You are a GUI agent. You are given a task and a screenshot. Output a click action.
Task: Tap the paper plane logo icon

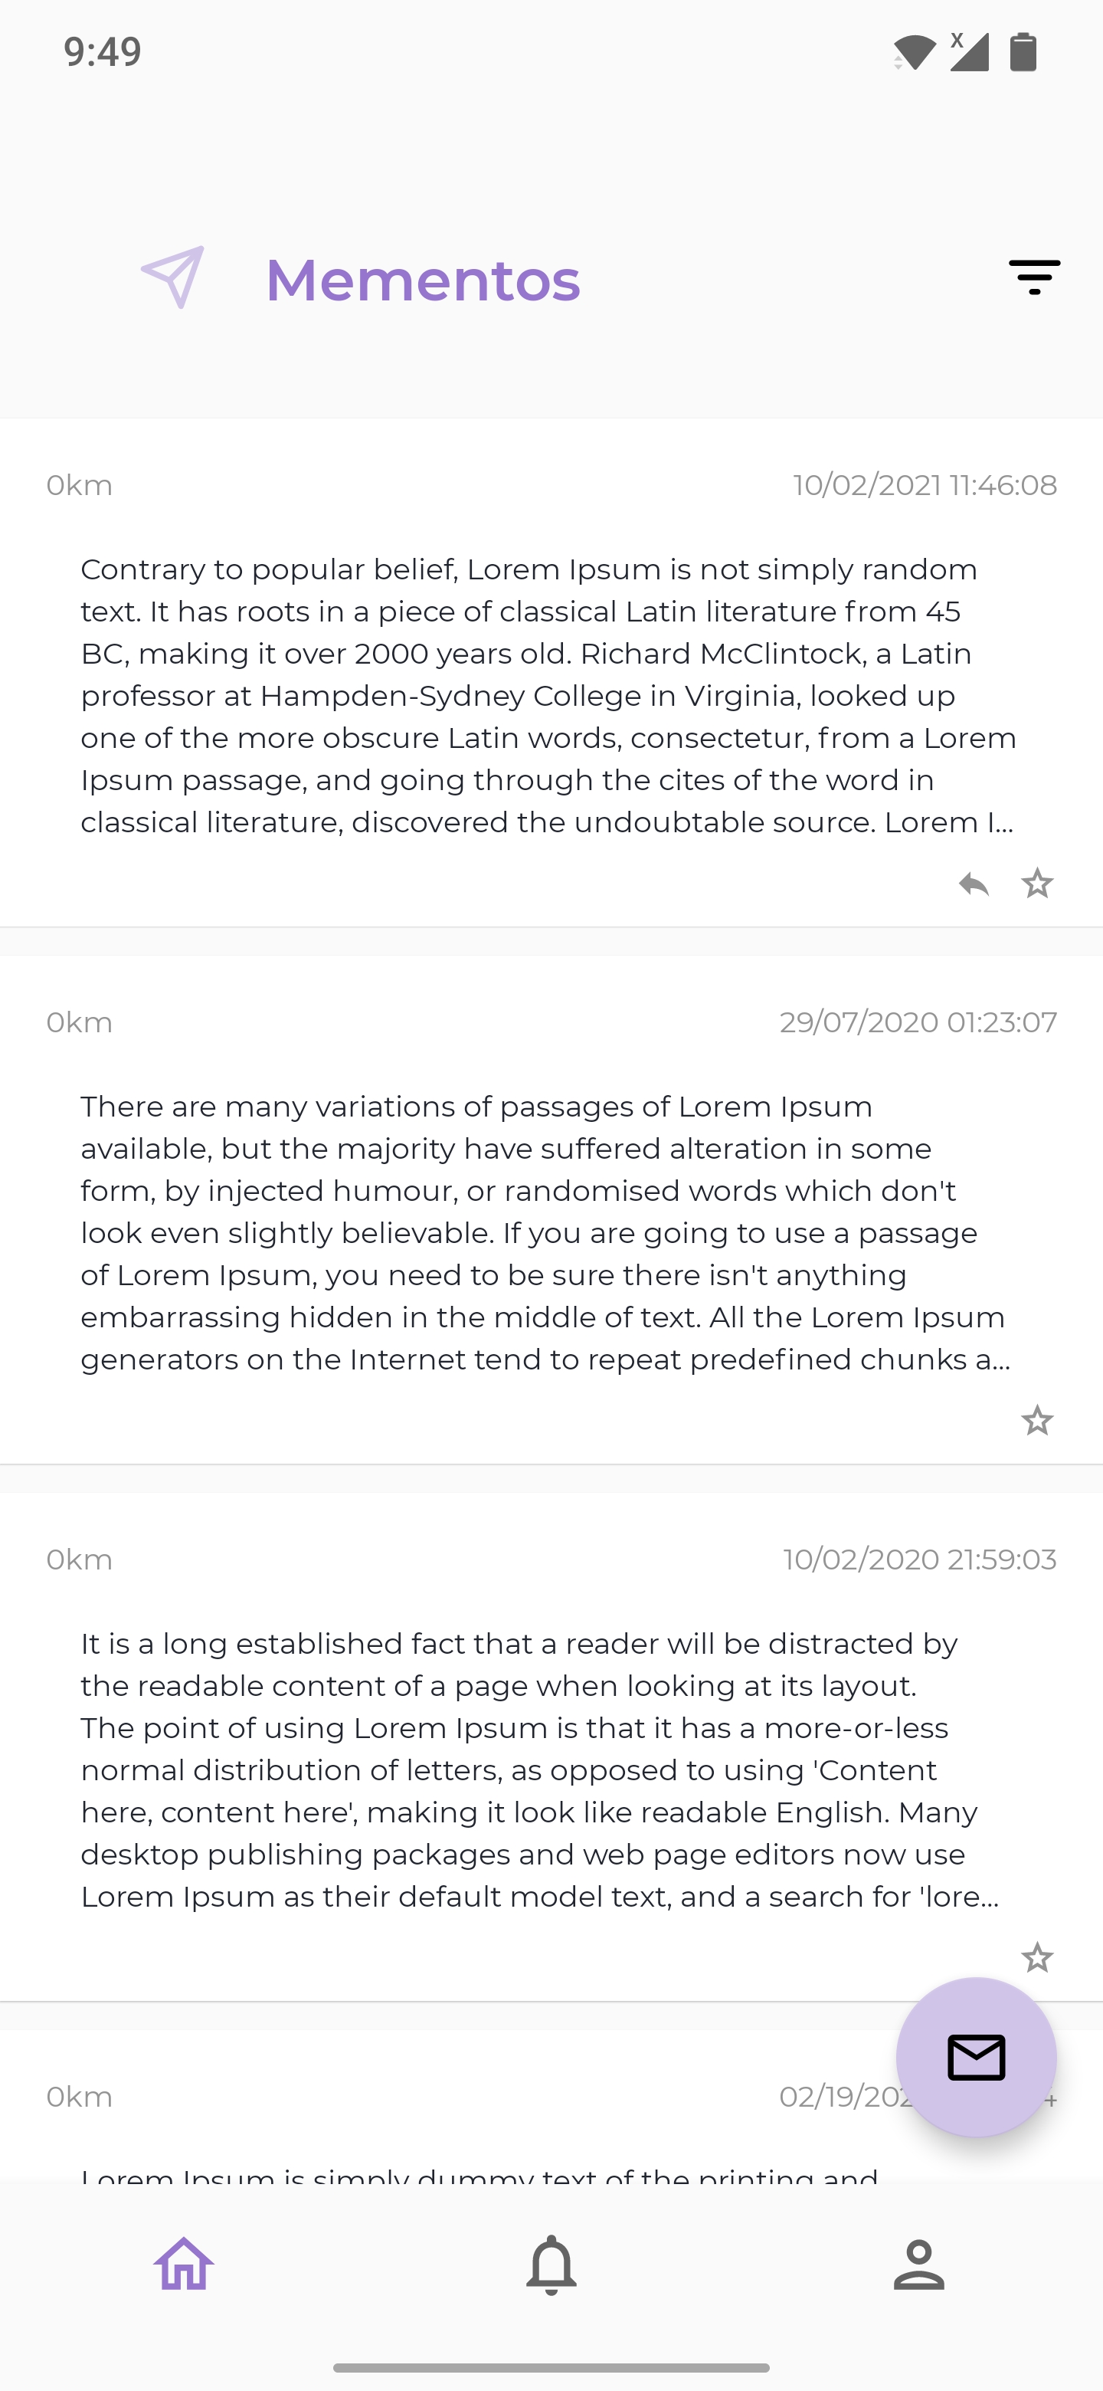click(173, 277)
